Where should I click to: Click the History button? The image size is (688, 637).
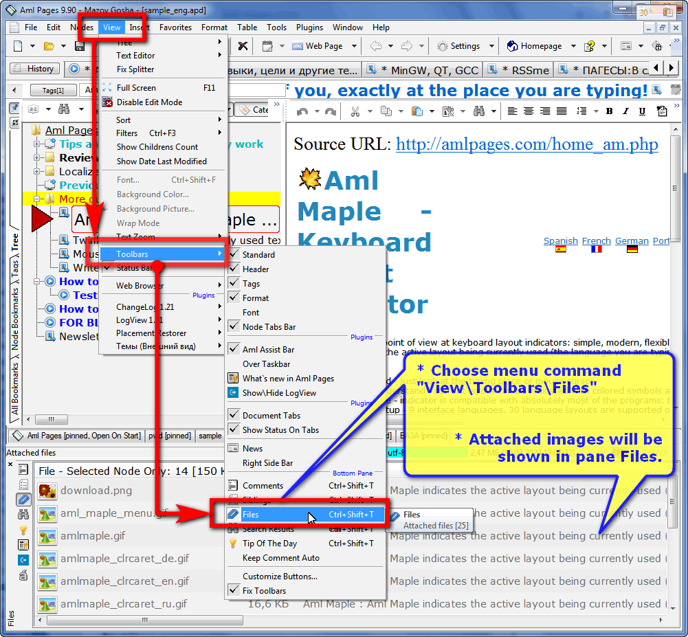tap(34, 69)
